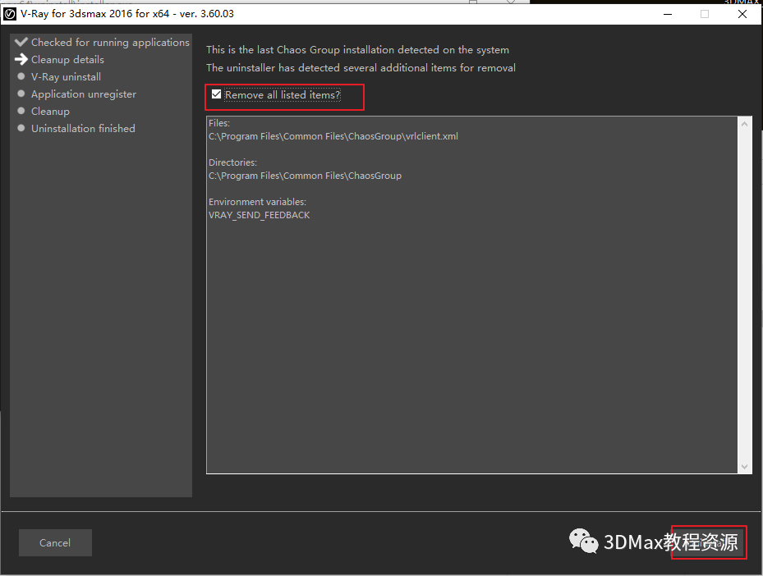Click the scroll up arrow of the items list
Screen dimensions: 763x576
(x=744, y=125)
